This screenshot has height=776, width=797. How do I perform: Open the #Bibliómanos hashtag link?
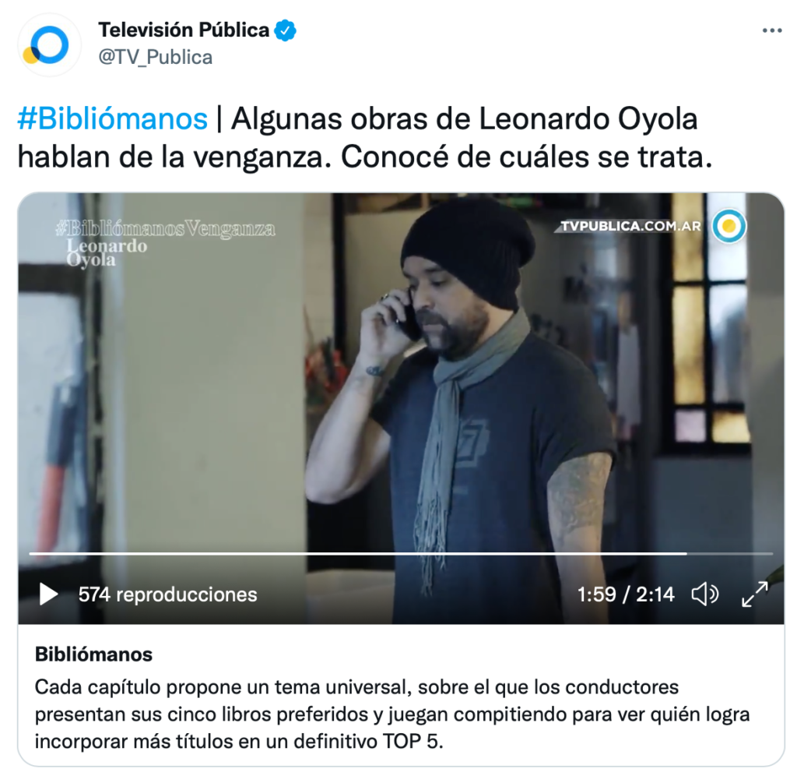point(112,119)
